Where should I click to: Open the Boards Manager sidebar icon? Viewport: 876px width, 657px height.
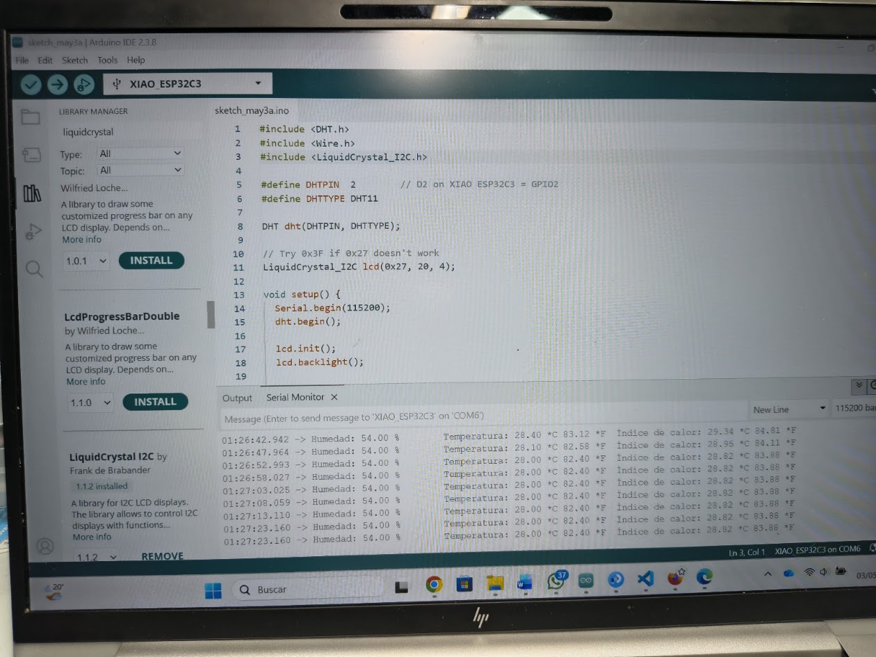tap(31, 154)
